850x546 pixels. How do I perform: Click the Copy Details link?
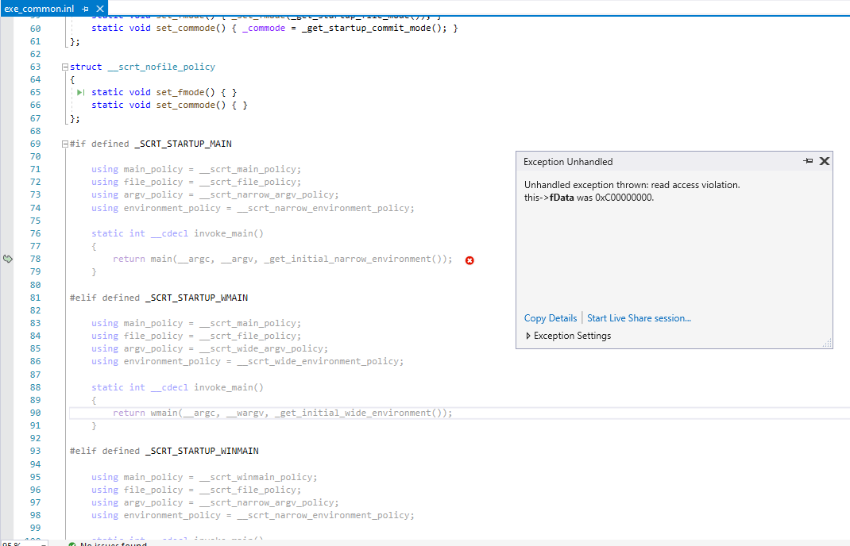550,317
